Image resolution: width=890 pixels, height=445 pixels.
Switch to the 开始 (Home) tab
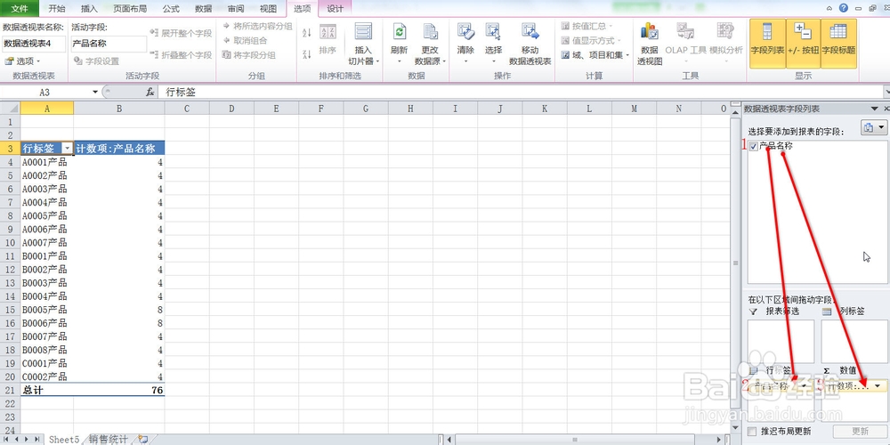(57, 9)
